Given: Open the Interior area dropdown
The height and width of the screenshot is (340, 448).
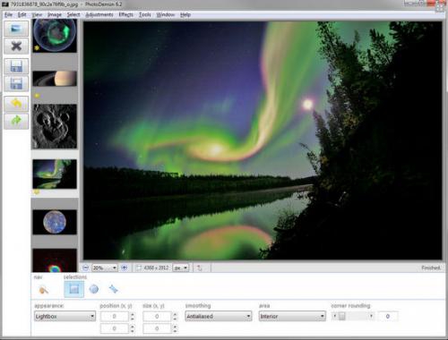Looking at the screenshot, I should (x=292, y=316).
